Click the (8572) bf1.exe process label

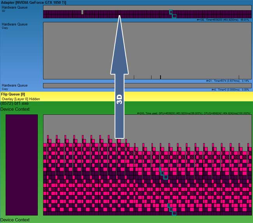coord(14,104)
